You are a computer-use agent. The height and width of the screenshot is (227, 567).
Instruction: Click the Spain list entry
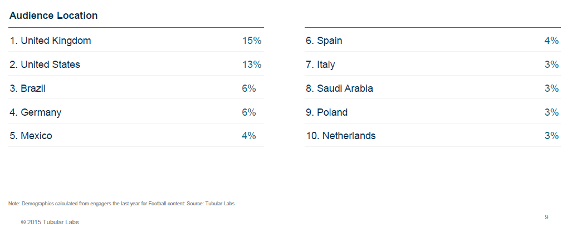[x=324, y=41]
